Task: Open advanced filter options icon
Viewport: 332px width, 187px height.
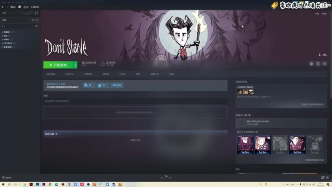Action: (37, 26)
